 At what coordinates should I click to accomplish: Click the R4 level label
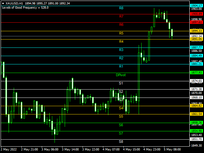pyautogui.click(x=121, y=41)
